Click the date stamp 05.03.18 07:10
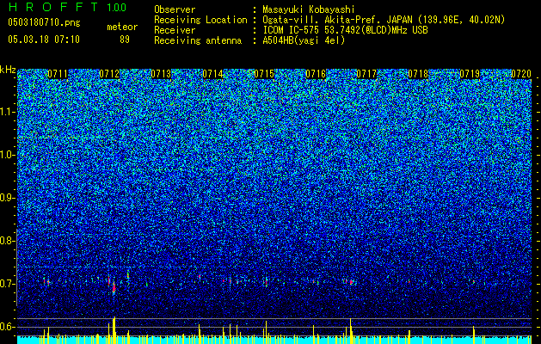 [x=44, y=40]
